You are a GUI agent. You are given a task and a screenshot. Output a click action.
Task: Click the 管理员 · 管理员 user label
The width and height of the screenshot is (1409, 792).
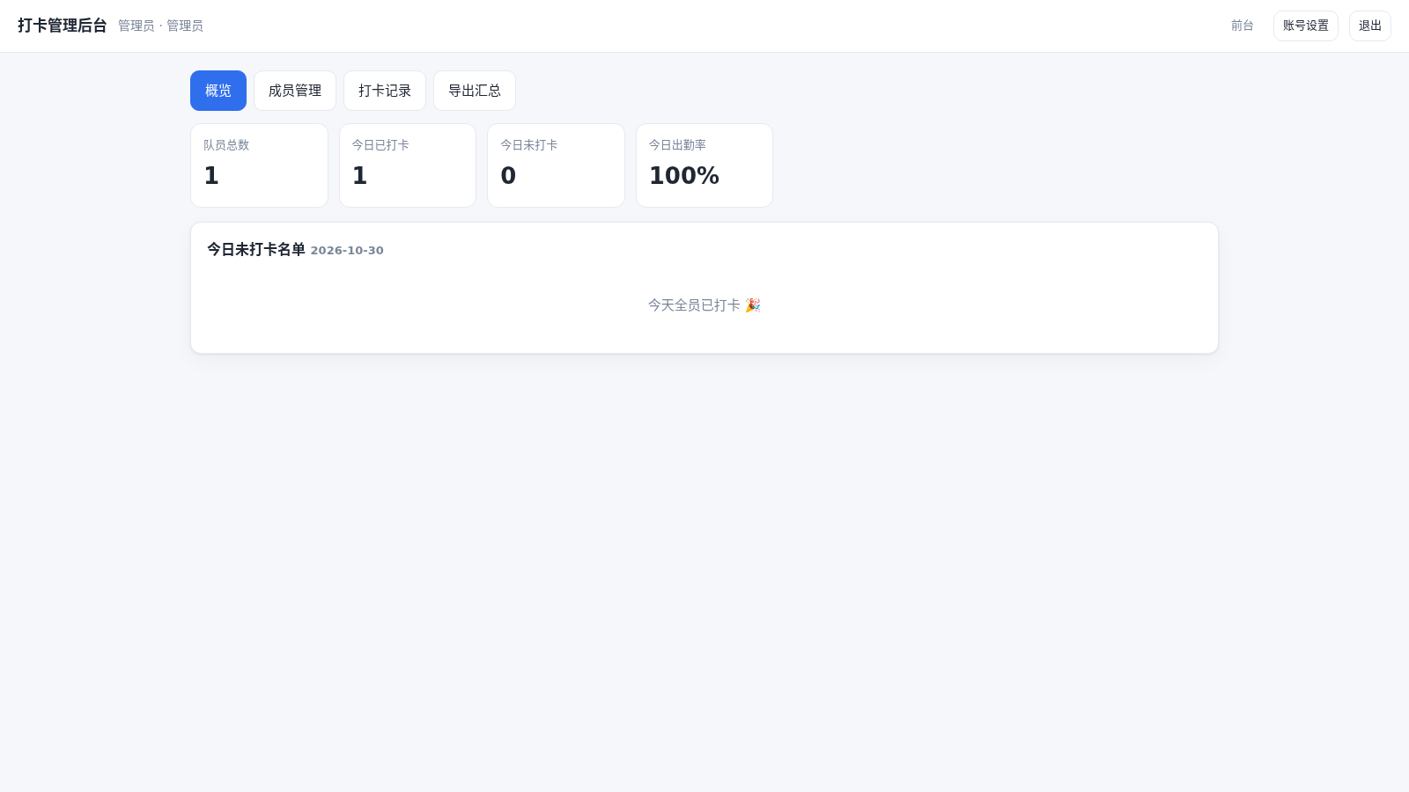click(160, 26)
